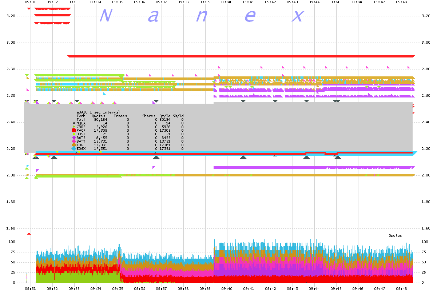The image size is (437, 291).
Task: Select the 'EDGE' exchange name
Action: click(x=81, y=145)
